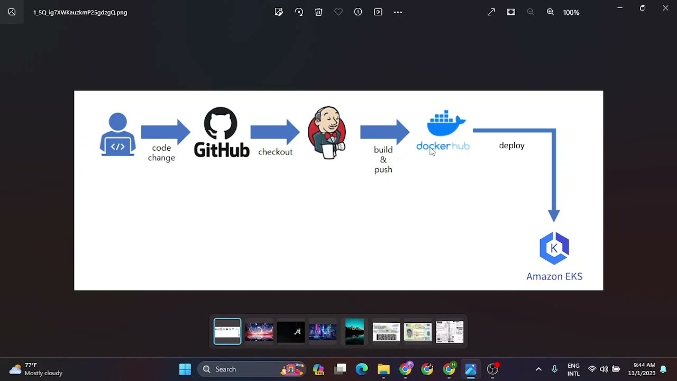Image resolution: width=677 pixels, height=381 pixels.
Task: Click the 'deploy' label in diagram
Action: [511, 146]
